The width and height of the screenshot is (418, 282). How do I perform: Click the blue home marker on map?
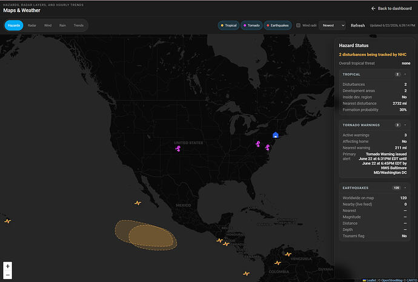point(276,135)
